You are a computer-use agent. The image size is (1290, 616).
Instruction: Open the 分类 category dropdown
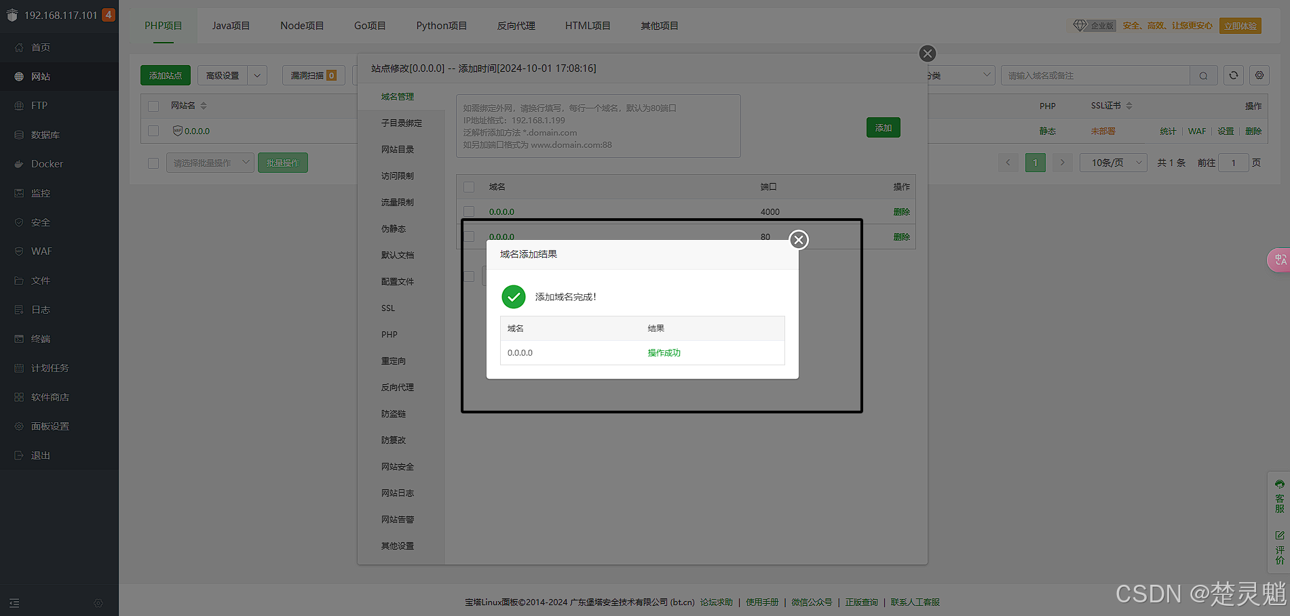pos(960,75)
